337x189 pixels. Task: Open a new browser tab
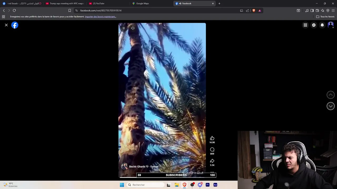(219, 3)
